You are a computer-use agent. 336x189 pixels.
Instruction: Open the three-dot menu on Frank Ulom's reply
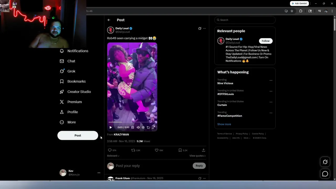(x=204, y=178)
